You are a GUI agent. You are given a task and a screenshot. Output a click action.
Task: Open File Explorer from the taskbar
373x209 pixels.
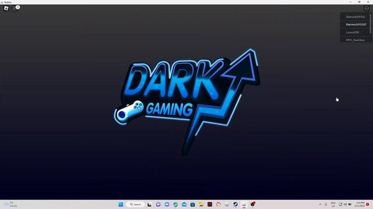201,204
